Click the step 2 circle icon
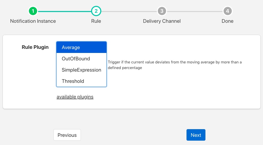This screenshot has height=145, width=263. pyautogui.click(x=96, y=11)
